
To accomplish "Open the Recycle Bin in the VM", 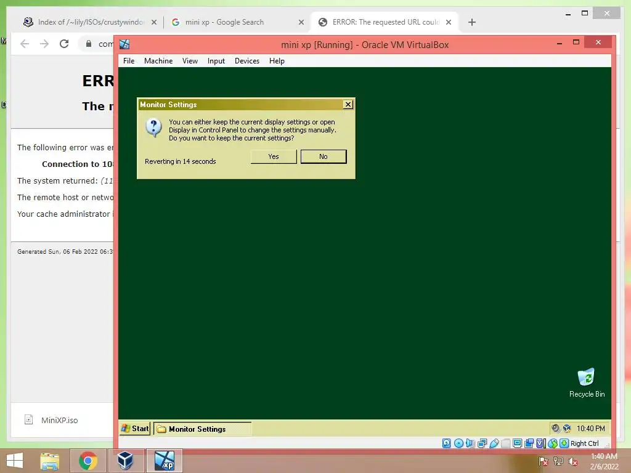I will click(586, 382).
